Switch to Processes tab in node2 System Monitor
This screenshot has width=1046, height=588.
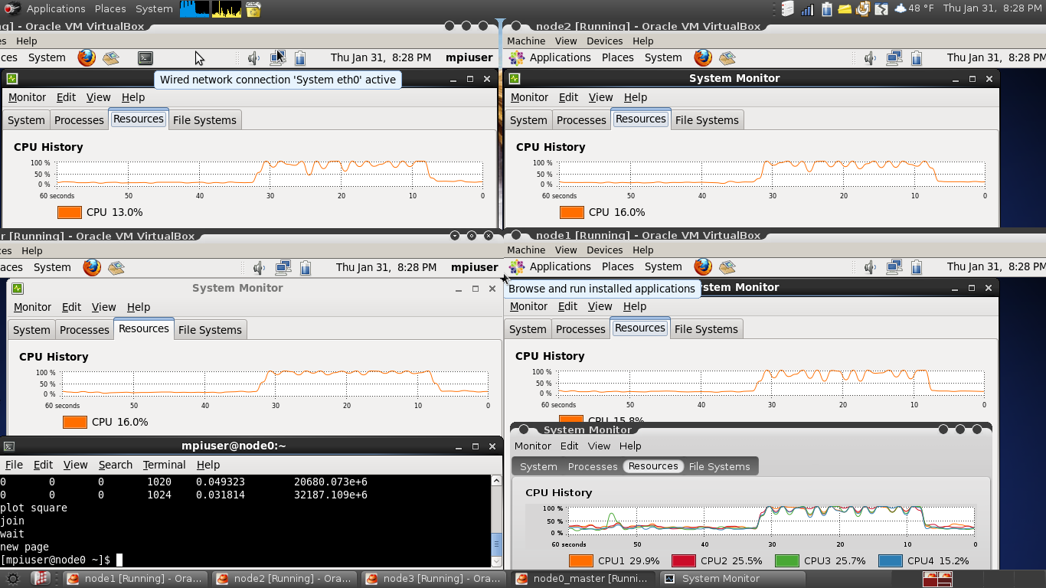click(x=581, y=120)
